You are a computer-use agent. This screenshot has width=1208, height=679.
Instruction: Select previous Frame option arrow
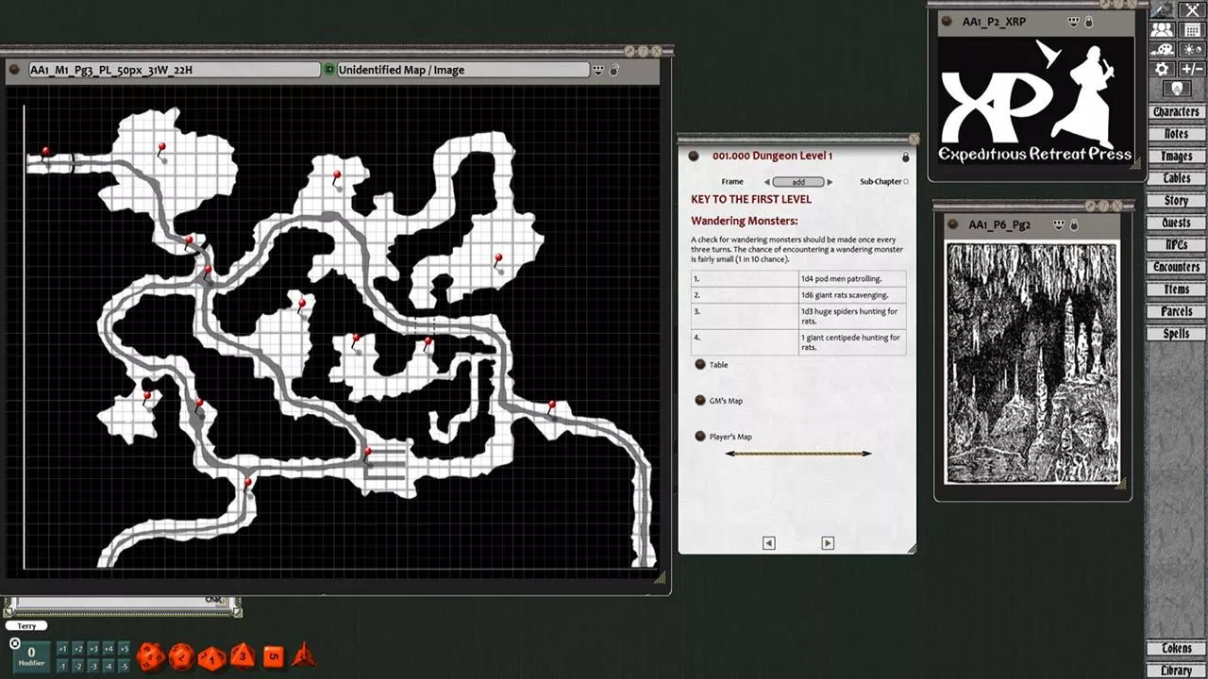[766, 182]
